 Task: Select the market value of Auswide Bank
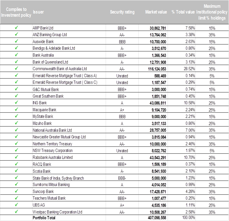[158, 42]
